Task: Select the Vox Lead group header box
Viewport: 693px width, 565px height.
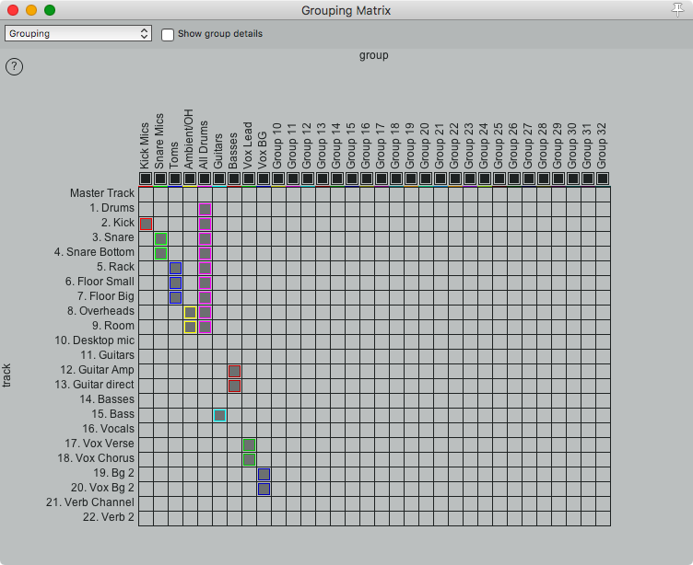Action: pyautogui.click(x=249, y=179)
